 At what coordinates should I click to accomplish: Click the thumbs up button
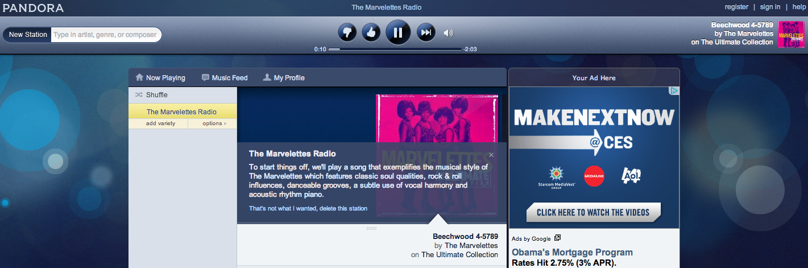pos(371,32)
